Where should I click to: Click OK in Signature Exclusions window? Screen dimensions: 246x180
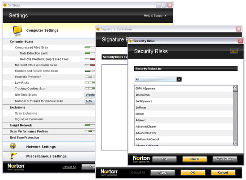click(x=193, y=173)
